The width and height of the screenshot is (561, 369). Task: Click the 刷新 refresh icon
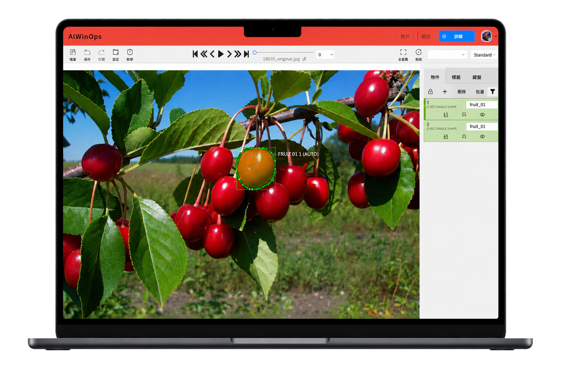click(418, 52)
